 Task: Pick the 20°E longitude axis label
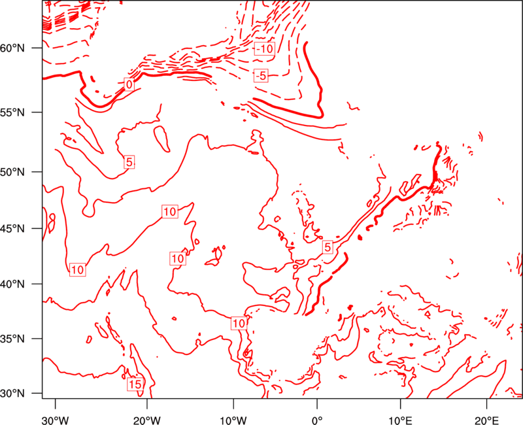point(486,420)
